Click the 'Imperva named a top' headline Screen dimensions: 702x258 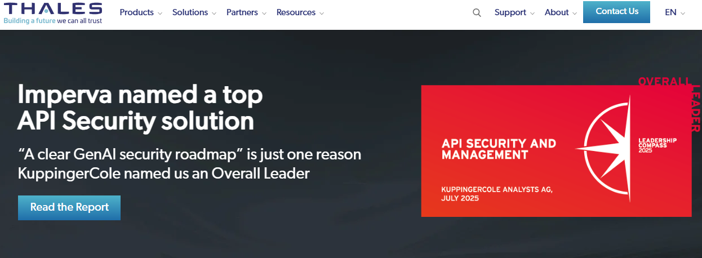click(x=140, y=95)
